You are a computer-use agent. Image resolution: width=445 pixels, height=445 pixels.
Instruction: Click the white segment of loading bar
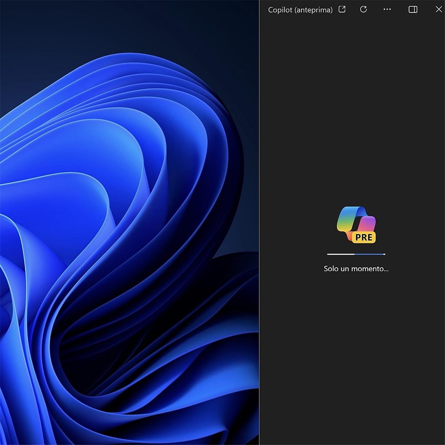340,254
